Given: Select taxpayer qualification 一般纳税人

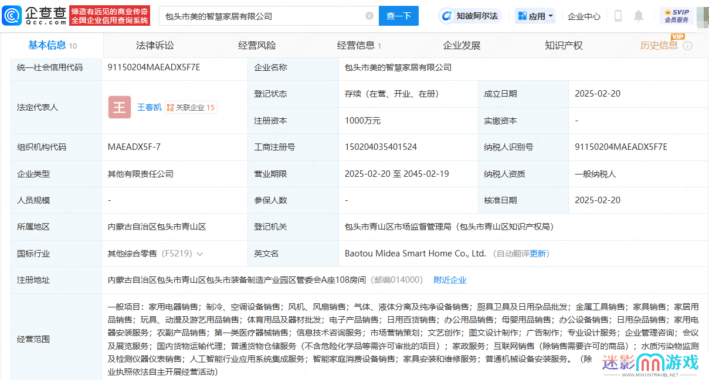Looking at the screenshot, I should tap(595, 174).
